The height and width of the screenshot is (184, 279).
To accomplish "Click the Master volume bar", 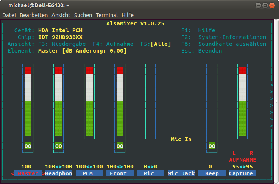I will (28, 101).
